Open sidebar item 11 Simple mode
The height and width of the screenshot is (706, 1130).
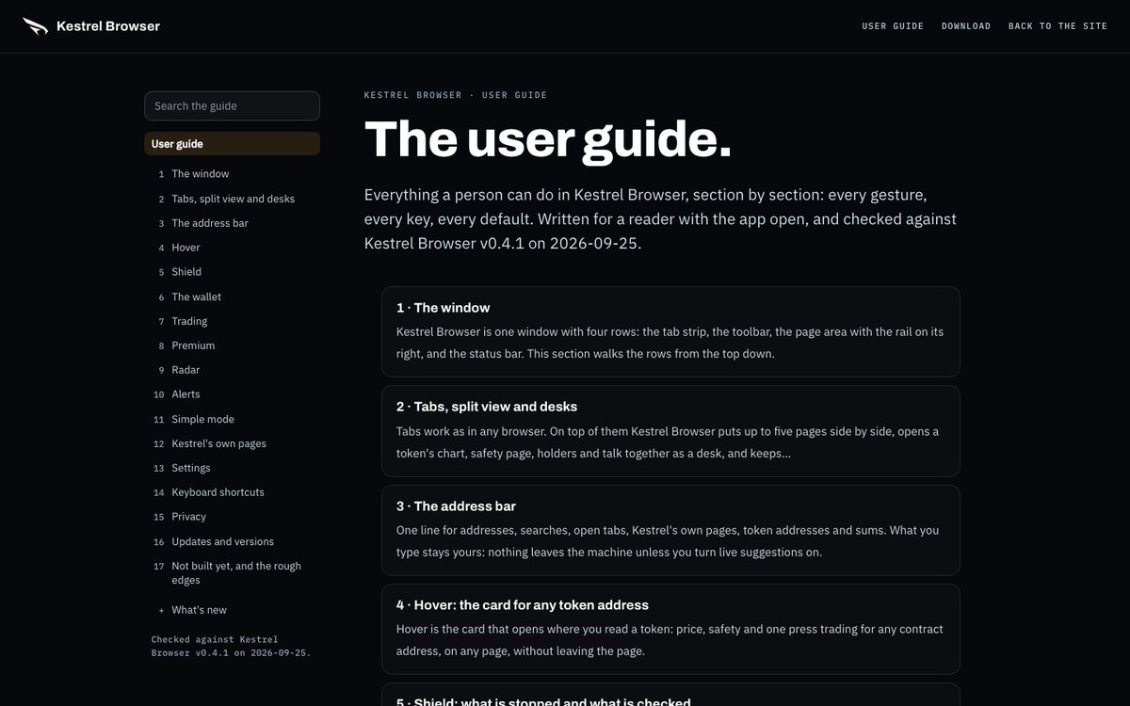[232, 419]
